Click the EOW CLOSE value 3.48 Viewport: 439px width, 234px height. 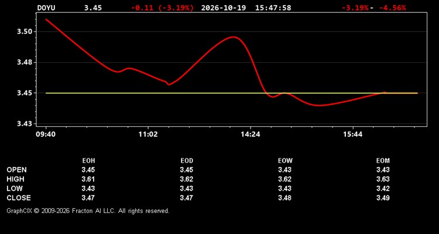pyautogui.click(x=284, y=198)
